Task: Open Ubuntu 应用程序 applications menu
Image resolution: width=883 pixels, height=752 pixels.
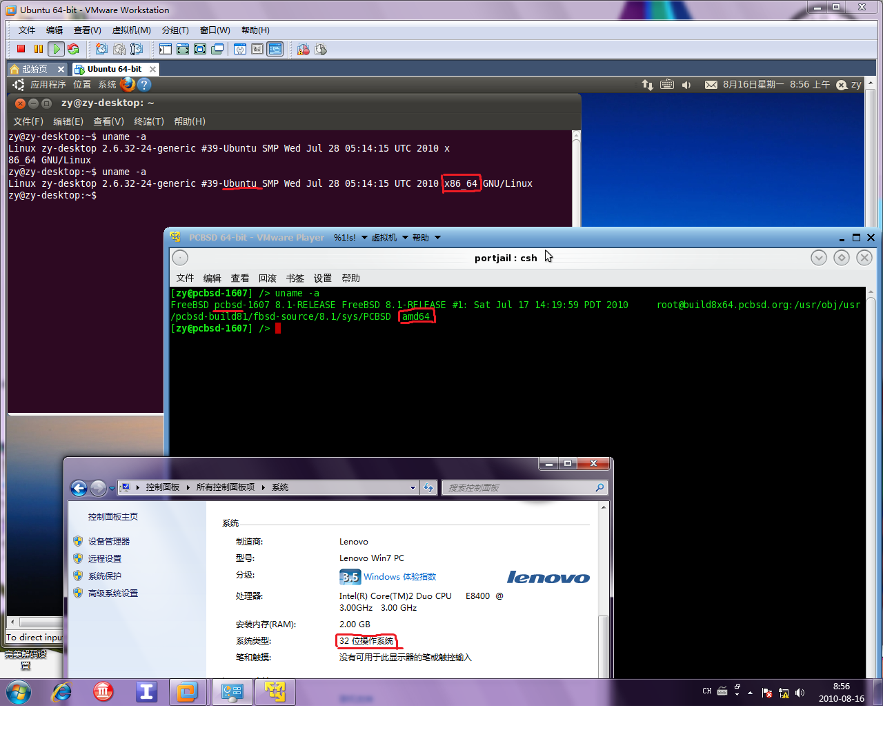Action: [48, 84]
